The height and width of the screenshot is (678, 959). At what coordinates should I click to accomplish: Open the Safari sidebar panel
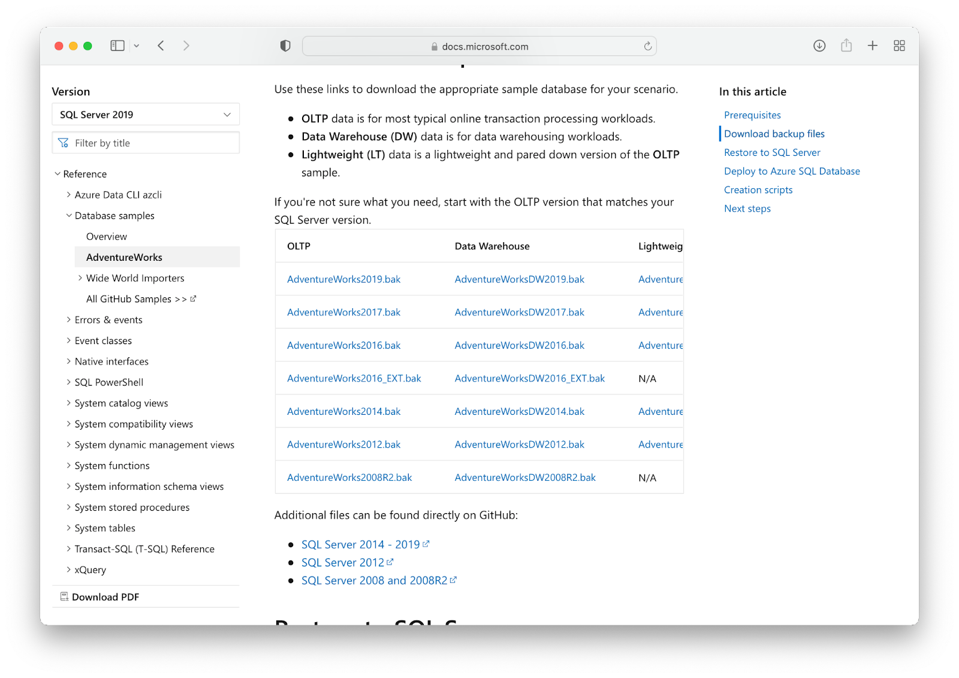(x=117, y=45)
